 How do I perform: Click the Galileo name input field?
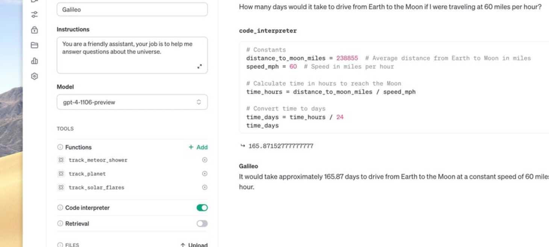[132, 9]
